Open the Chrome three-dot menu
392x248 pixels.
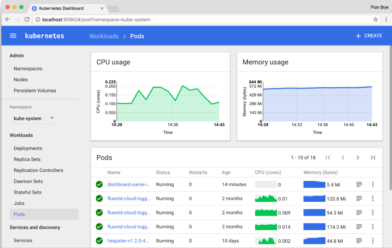tap(386, 20)
